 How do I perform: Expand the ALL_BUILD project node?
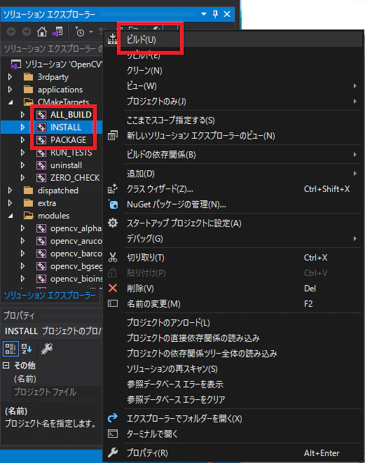pos(22,115)
